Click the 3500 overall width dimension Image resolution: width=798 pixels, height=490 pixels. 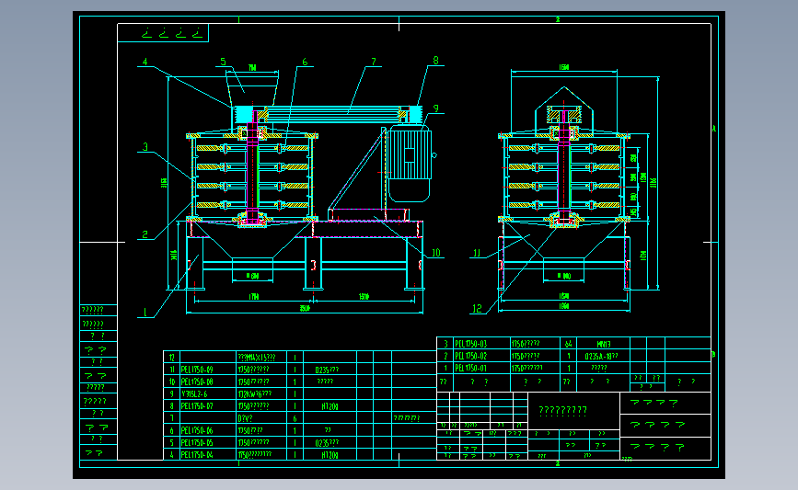coord(305,308)
